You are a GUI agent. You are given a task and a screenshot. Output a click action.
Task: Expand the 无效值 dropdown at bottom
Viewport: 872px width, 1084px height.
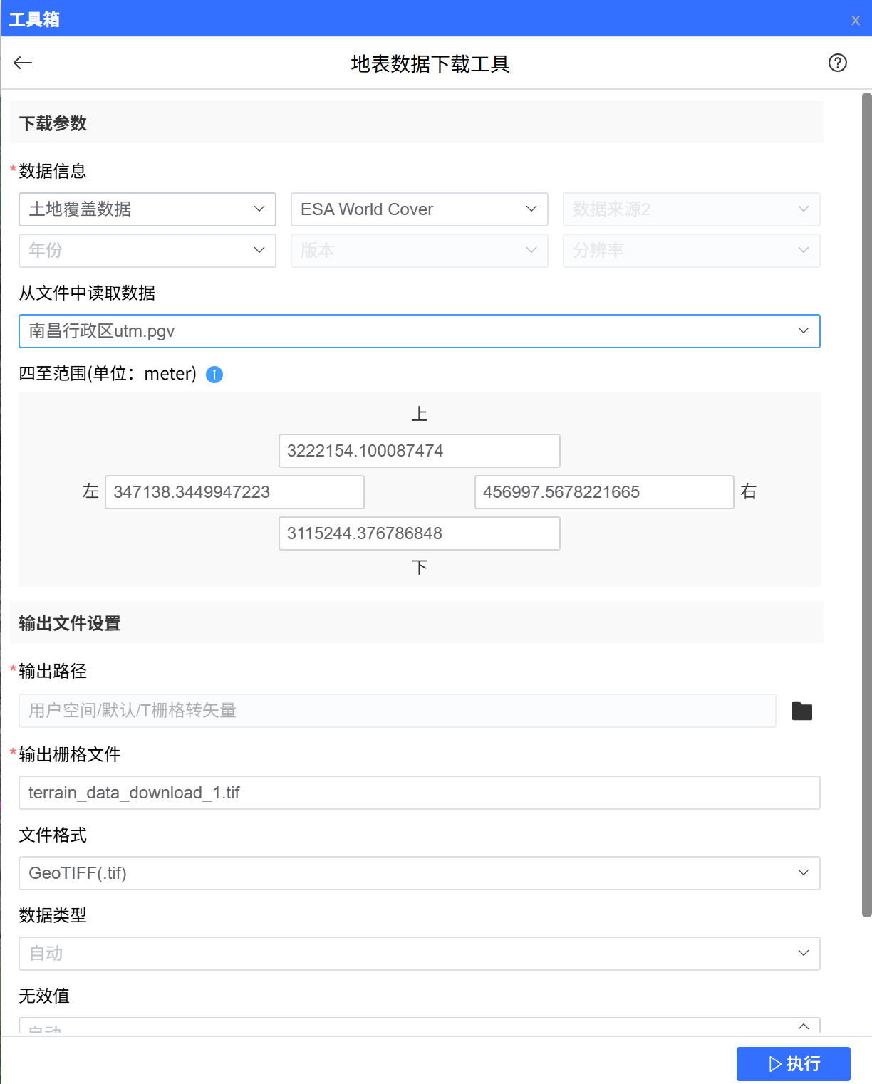click(x=419, y=1026)
